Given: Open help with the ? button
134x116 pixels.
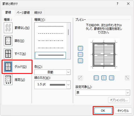Looking at the screenshot, I should pos(117,4).
